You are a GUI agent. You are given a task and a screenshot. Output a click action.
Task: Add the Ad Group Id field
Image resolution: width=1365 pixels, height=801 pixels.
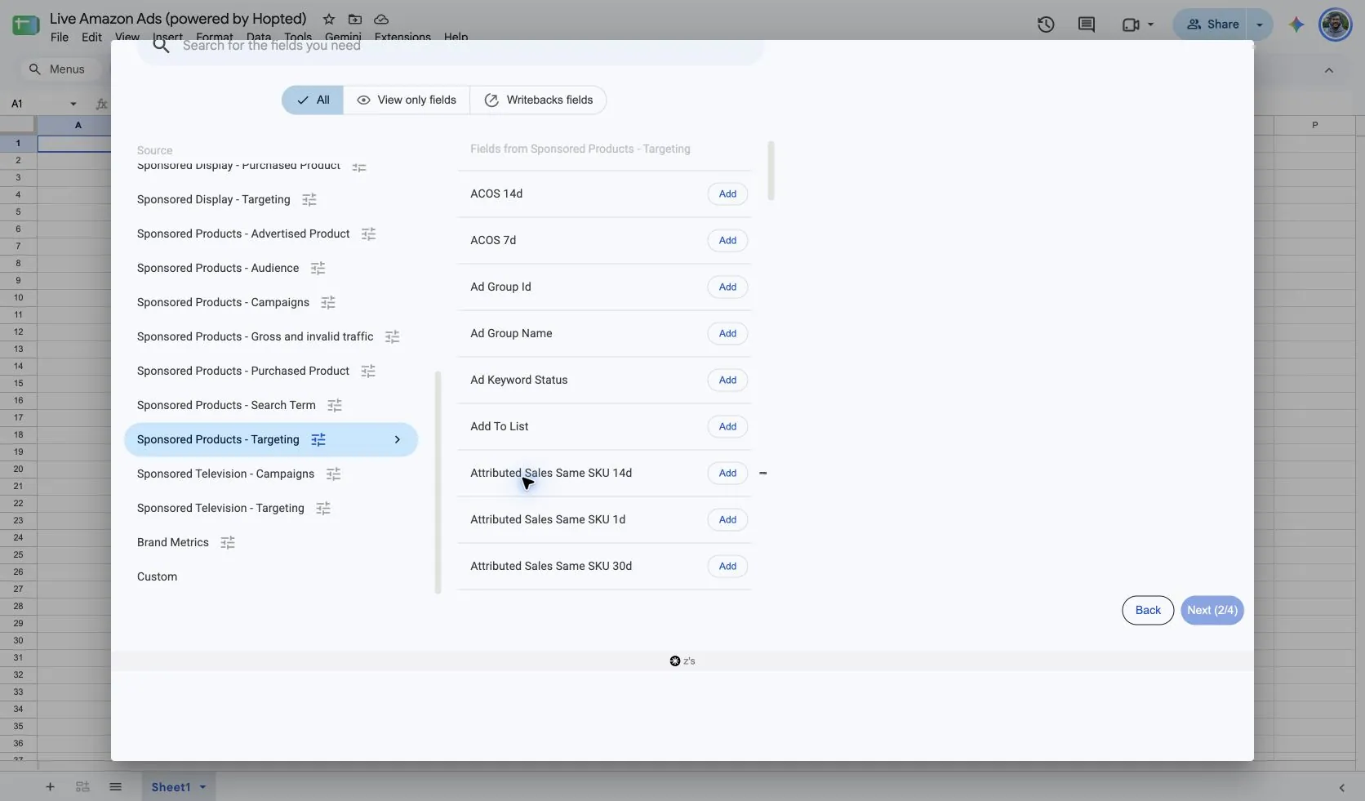[x=727, y=287]
